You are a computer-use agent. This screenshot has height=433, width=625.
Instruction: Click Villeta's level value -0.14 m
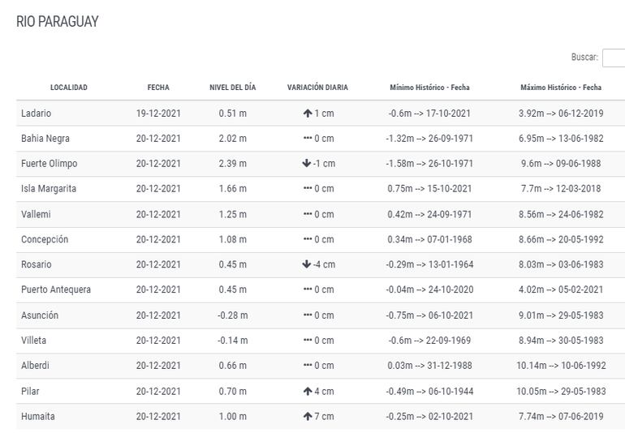coord(232,341)
